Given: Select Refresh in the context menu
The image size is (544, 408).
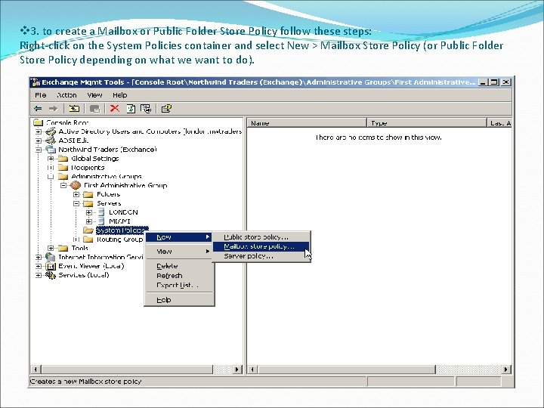Looking at the screenshot, I should click(x=179, y=276).
